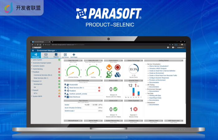Open the user account dropdown in header
Screen dimensions: 218x140
tap(181, 47)
